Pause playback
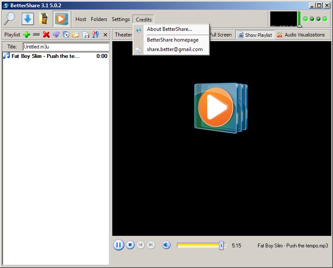The width and height of the screenshot is (333, 268). 119,245
